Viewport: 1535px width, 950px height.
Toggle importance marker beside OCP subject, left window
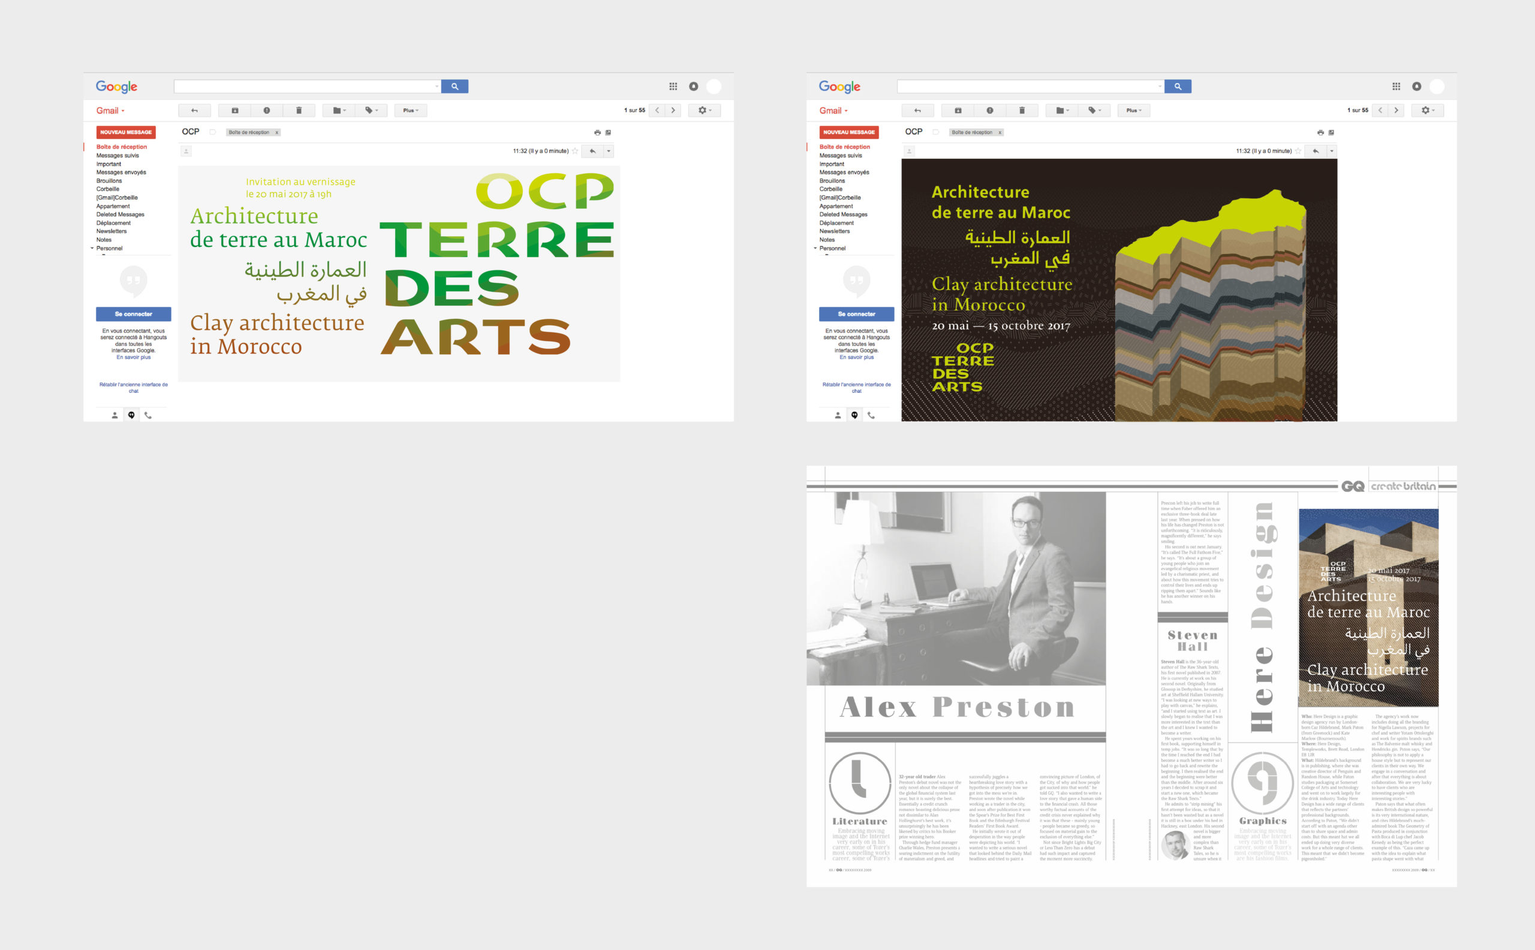tap(212, 132)
